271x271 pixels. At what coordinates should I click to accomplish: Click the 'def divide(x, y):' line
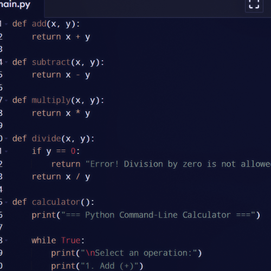(53, 139)
